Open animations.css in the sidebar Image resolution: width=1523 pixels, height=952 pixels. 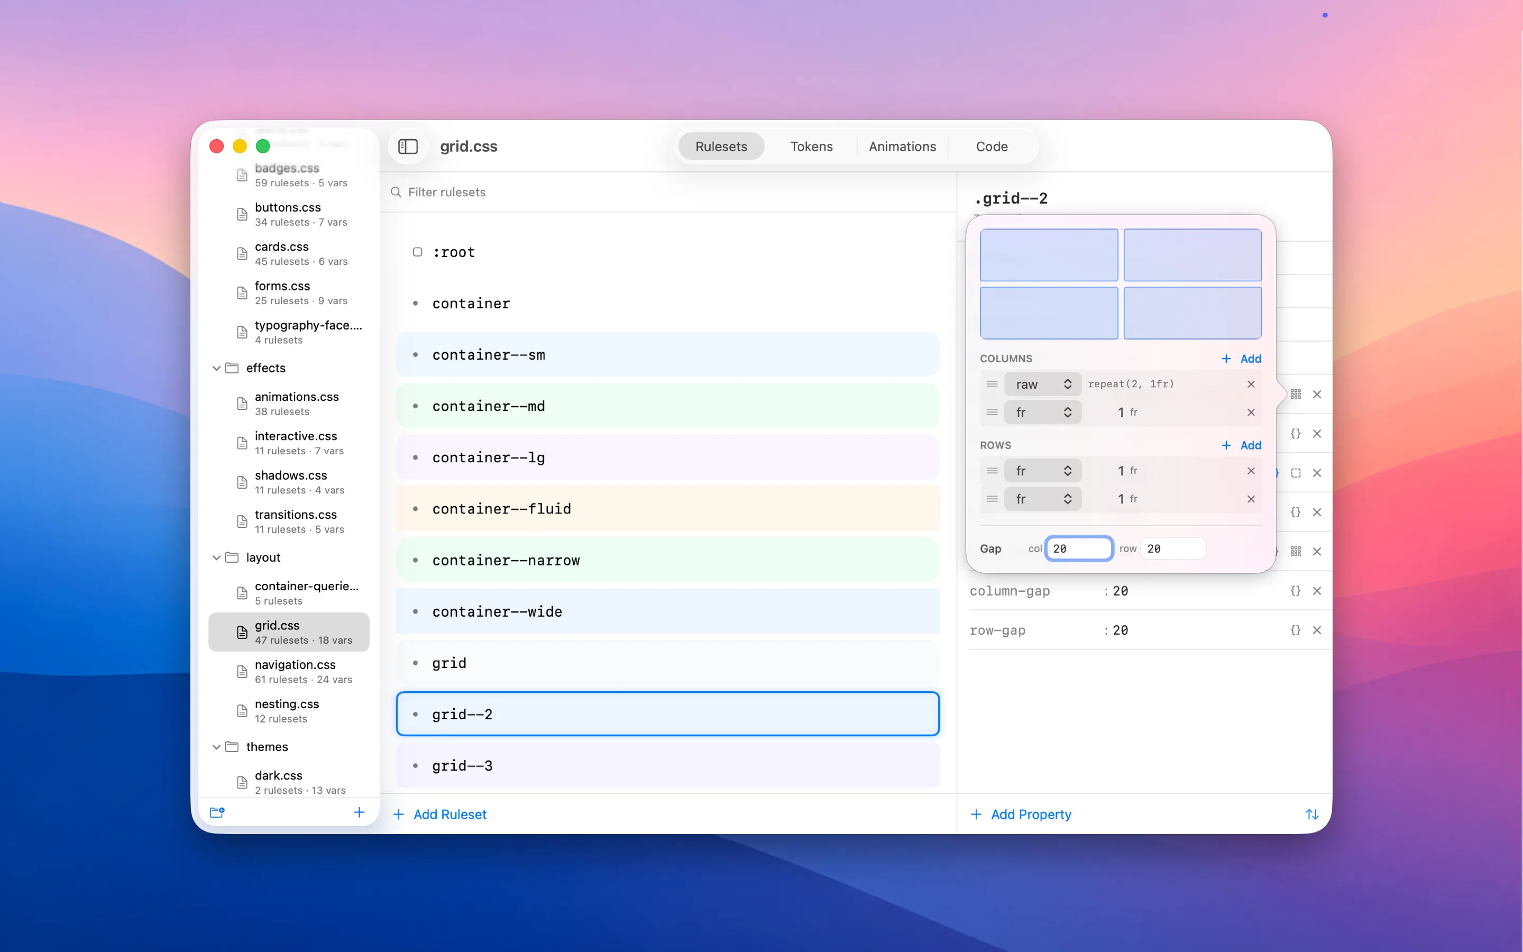coord(289,404)
